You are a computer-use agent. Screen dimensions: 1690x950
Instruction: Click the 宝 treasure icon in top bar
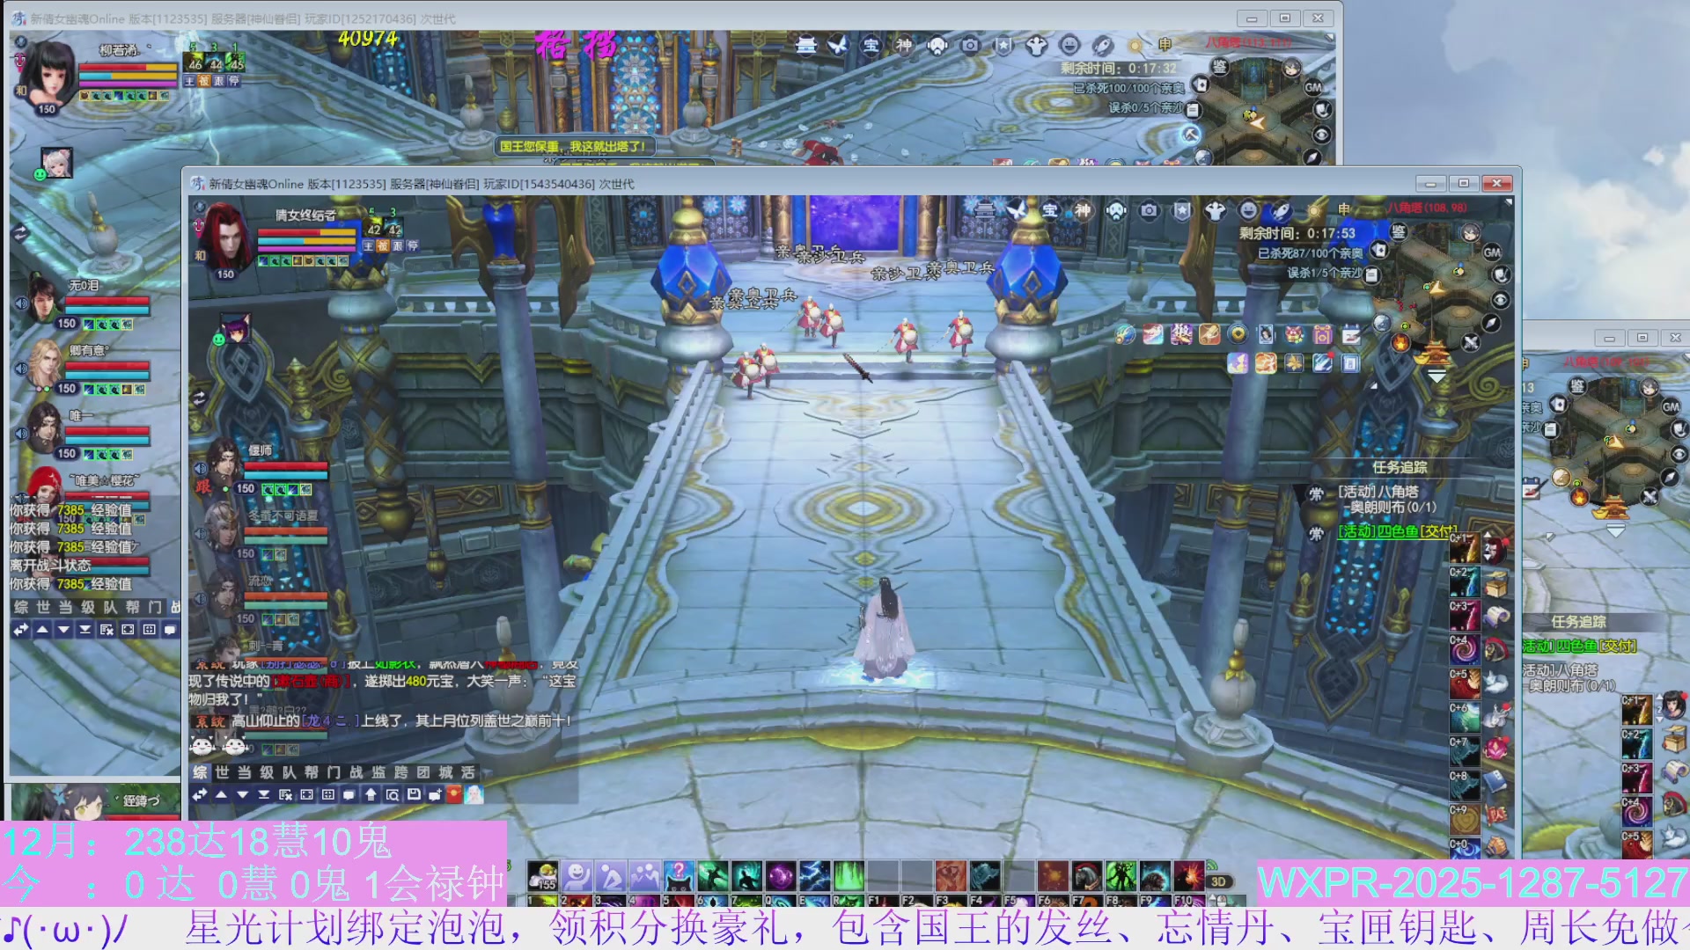click(1050, 210)
